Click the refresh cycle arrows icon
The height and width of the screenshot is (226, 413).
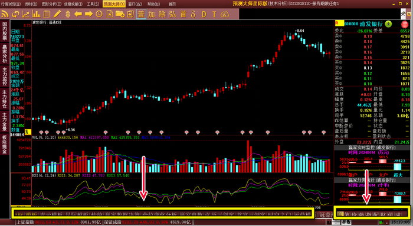pos(15,14)
